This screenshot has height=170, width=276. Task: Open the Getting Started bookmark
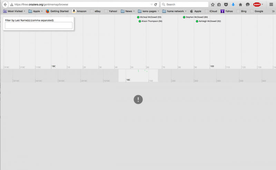coord(57,11)
